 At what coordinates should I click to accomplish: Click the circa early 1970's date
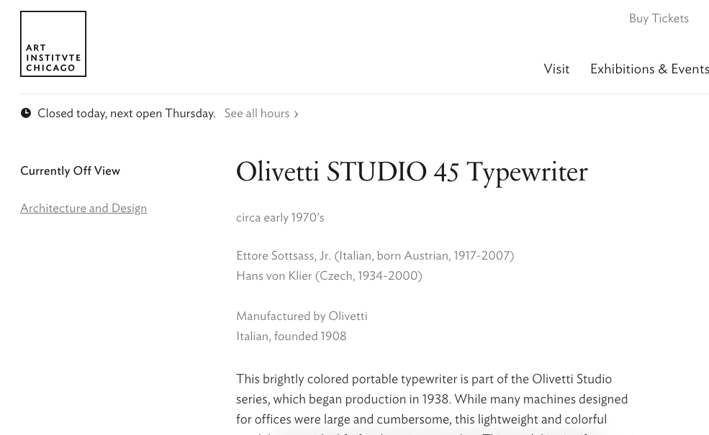pyautogui.click(x=280, y=218)
